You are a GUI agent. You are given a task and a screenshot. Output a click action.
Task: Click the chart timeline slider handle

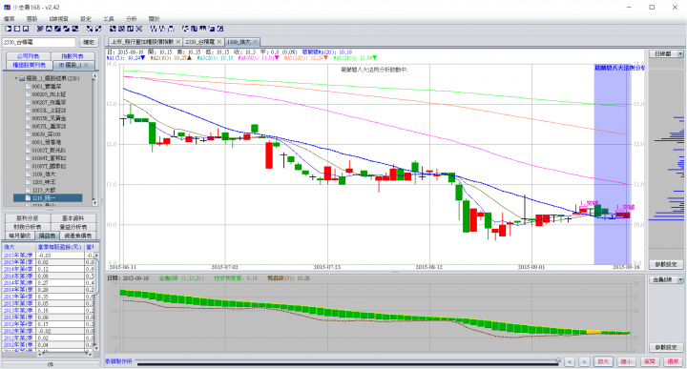coord(558,360)
